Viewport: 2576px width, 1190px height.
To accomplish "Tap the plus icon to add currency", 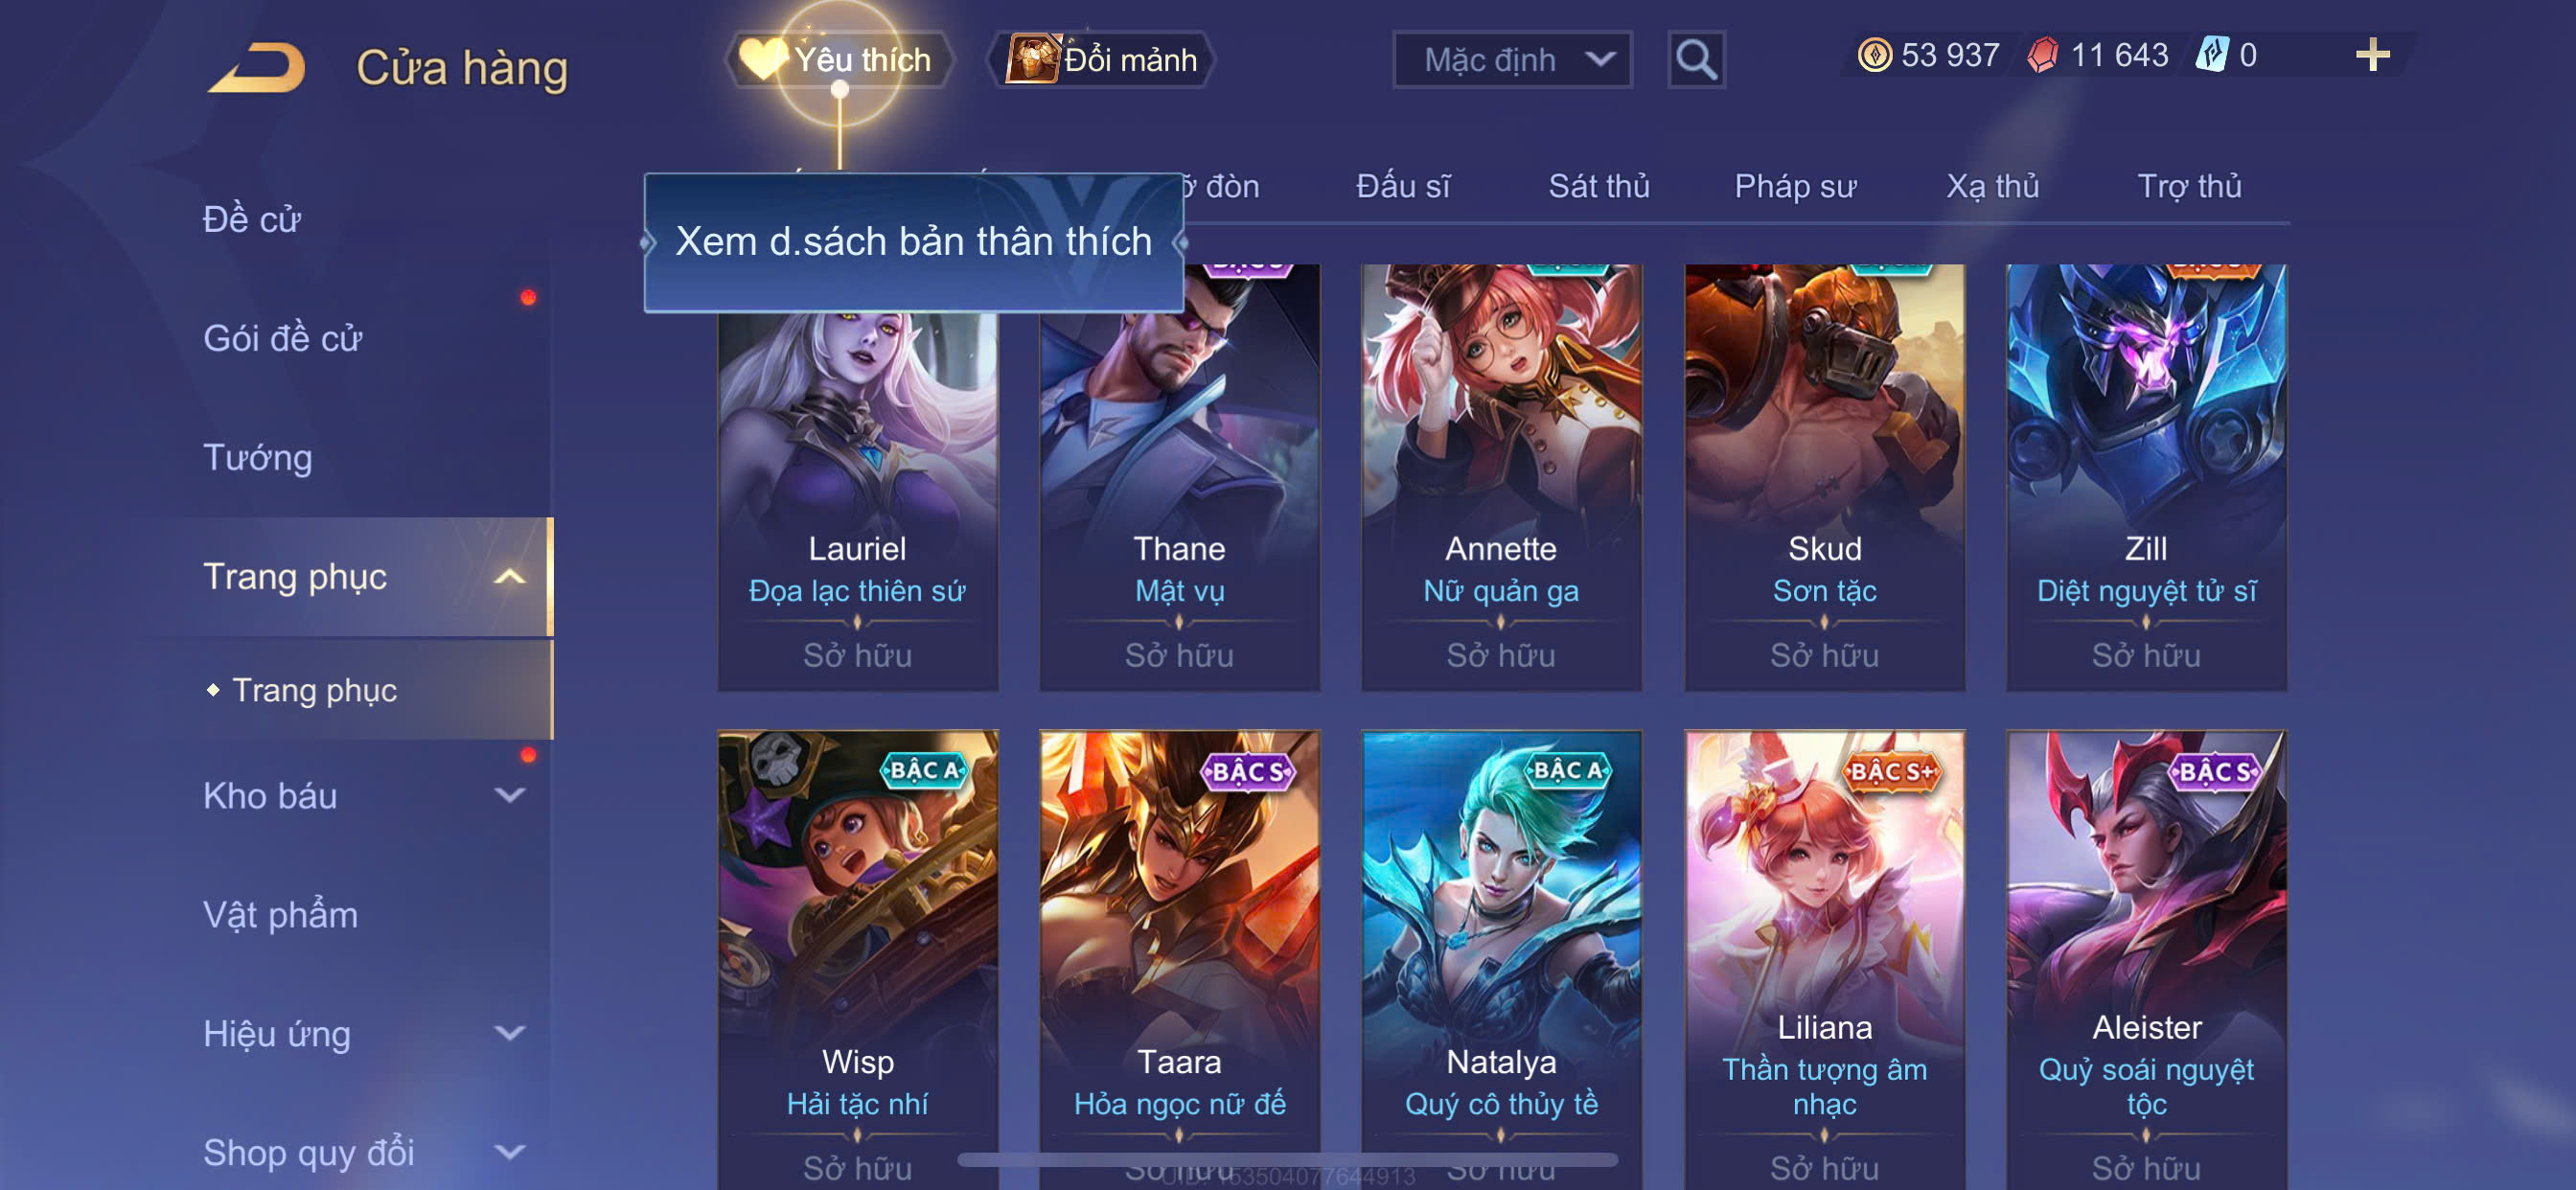I will click(2372, 54).
